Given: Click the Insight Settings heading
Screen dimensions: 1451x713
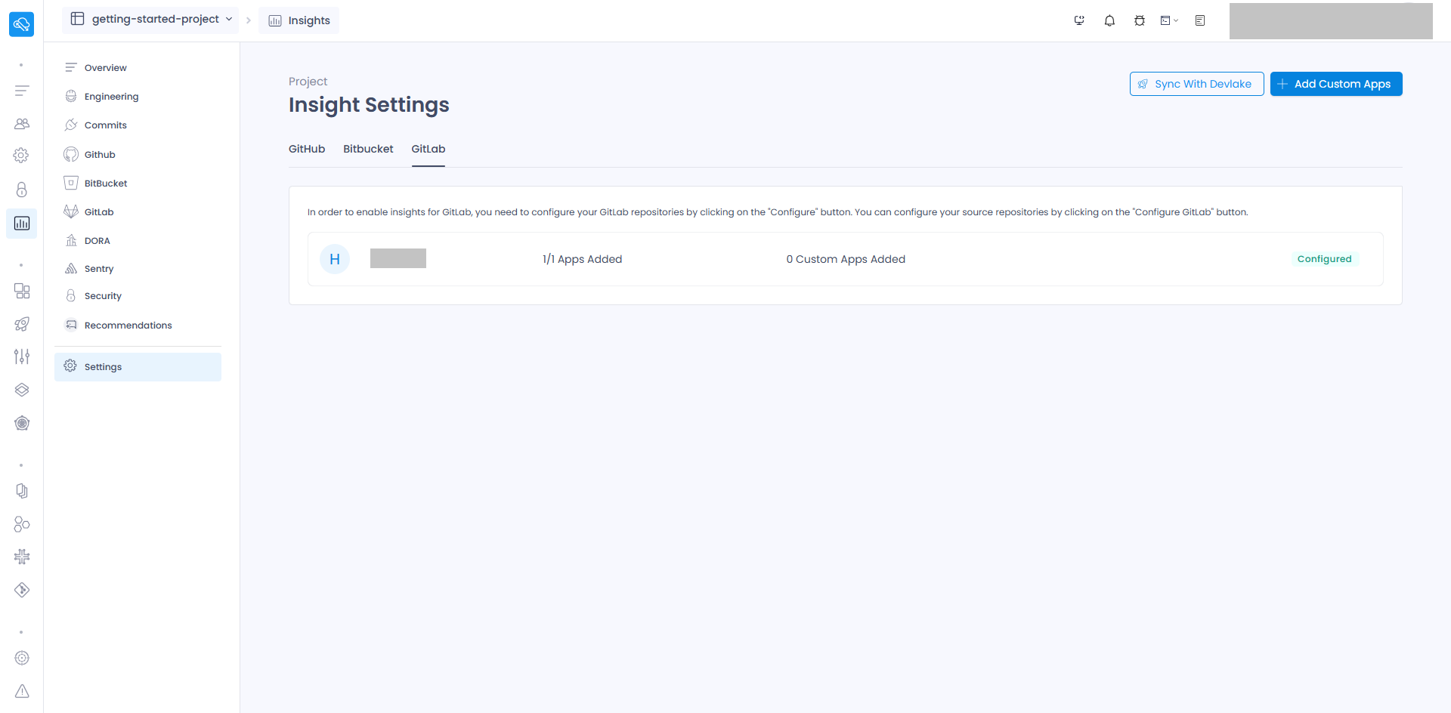Looking at the screenshot, I should pos(369,105).
